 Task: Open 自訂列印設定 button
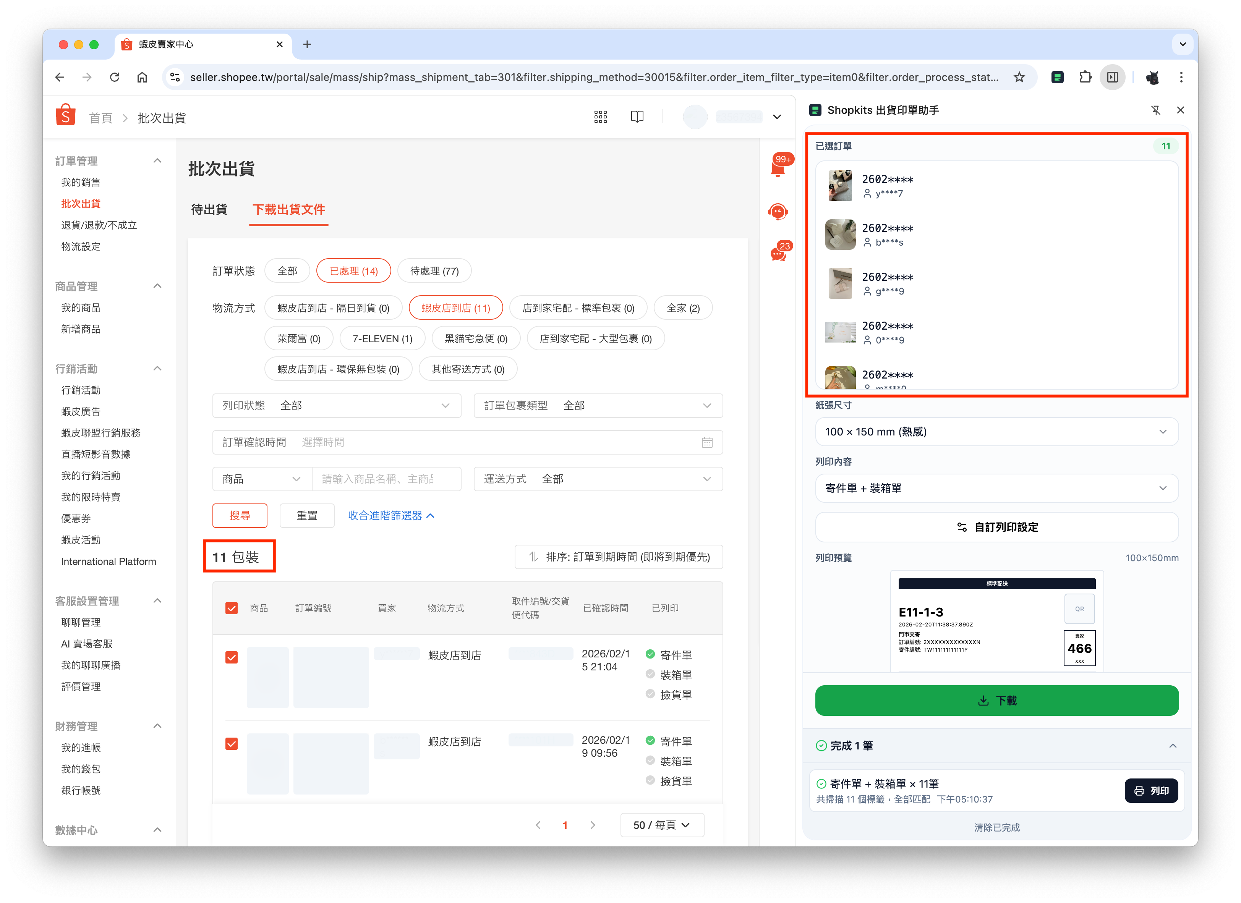point(996,527)
